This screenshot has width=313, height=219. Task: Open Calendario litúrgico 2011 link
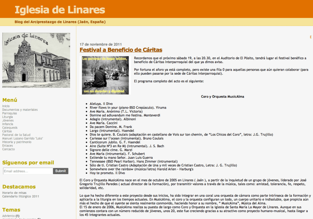click(x=21, y=196)
